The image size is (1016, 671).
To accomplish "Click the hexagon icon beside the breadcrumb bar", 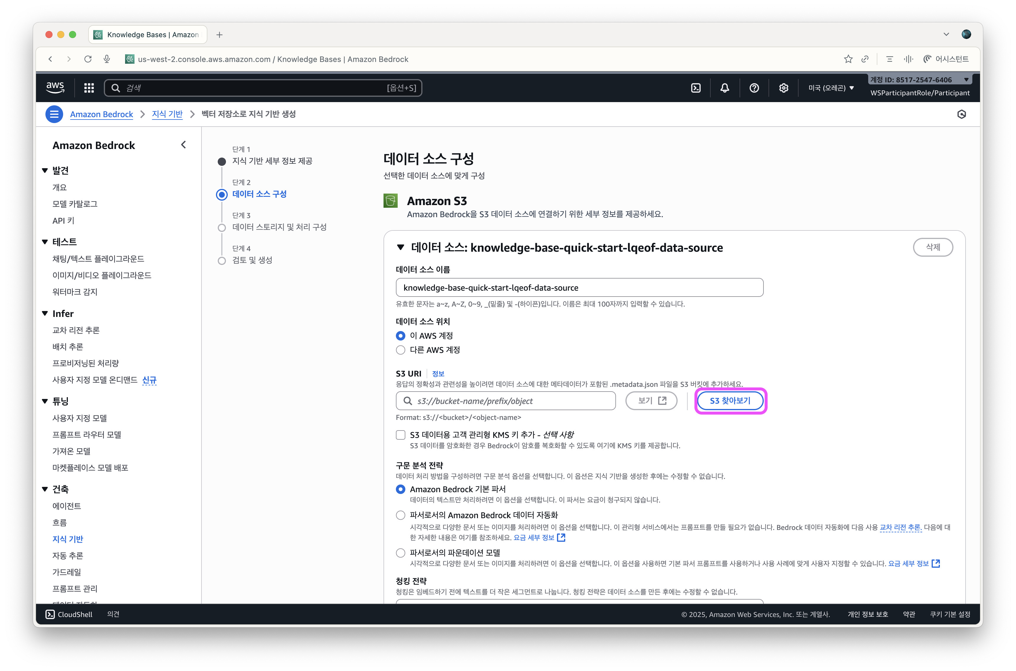I will point(961,114).
